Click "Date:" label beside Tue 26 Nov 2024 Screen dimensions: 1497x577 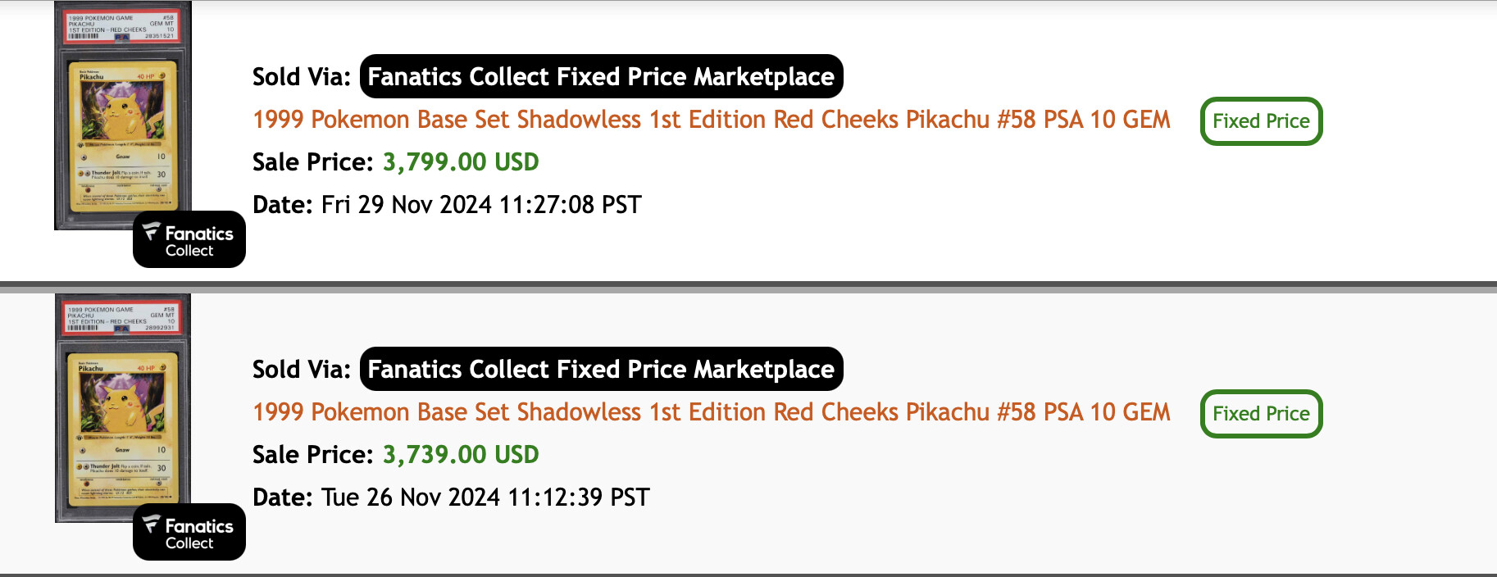pyautogui.click(x=282, y=497)
